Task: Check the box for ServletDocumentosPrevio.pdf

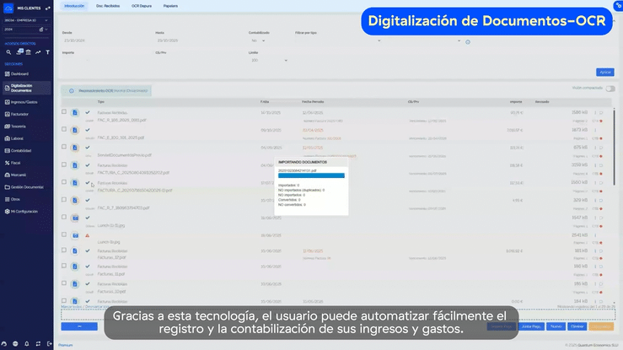Action: click(64, 147)
